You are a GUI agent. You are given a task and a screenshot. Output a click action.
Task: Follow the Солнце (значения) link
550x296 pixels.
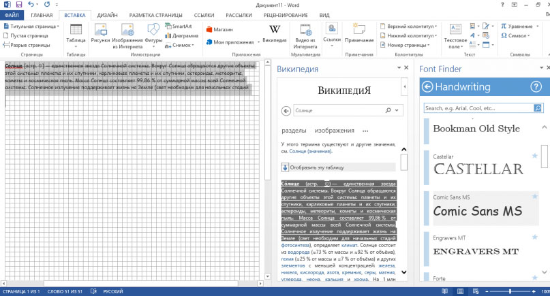(x=310, y=151)
